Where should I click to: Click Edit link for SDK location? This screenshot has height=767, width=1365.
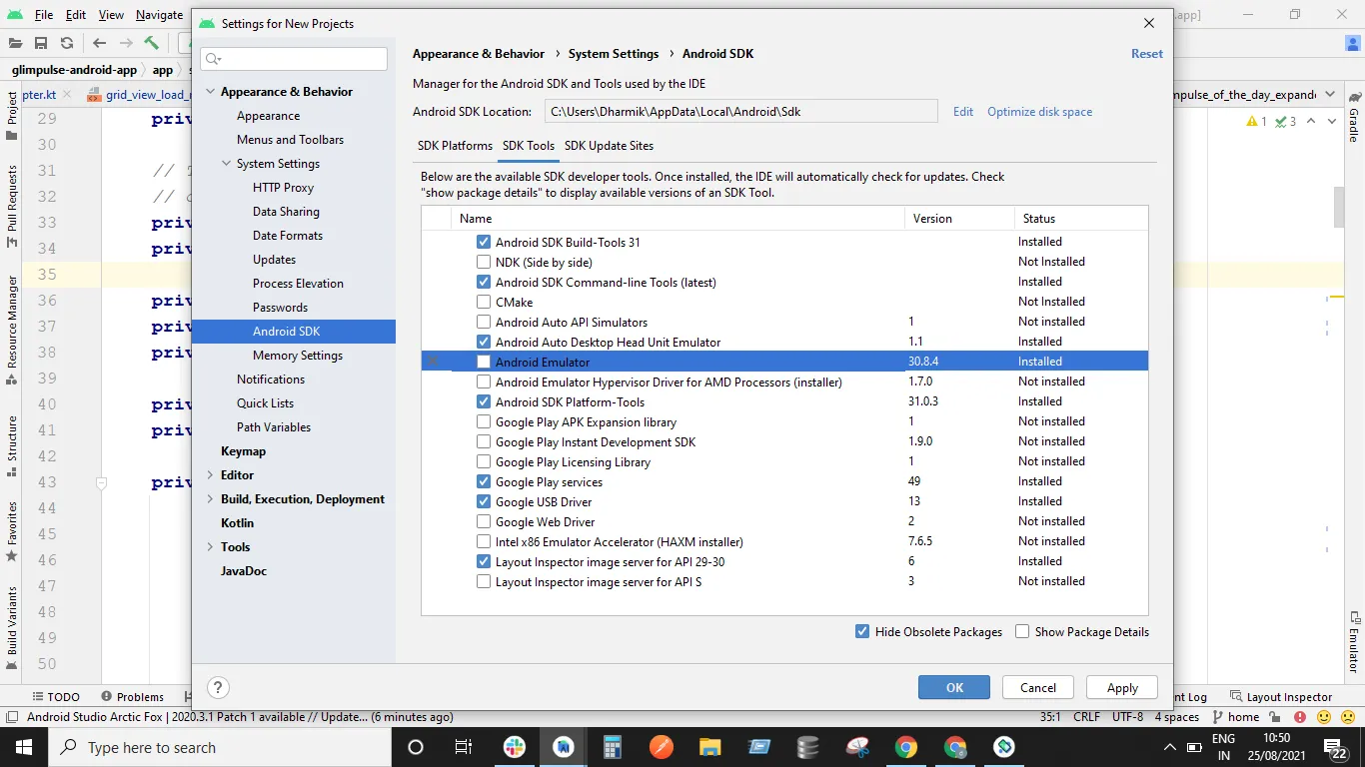point(963,112)
